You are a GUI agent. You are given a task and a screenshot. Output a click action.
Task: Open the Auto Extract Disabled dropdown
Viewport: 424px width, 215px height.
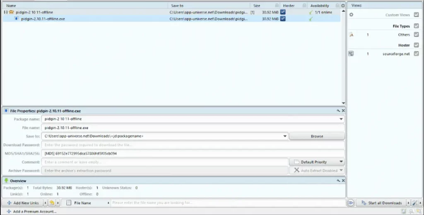(341, 170)
